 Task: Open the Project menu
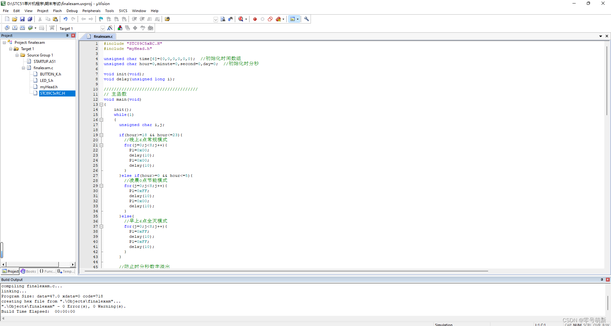(43, 11)
